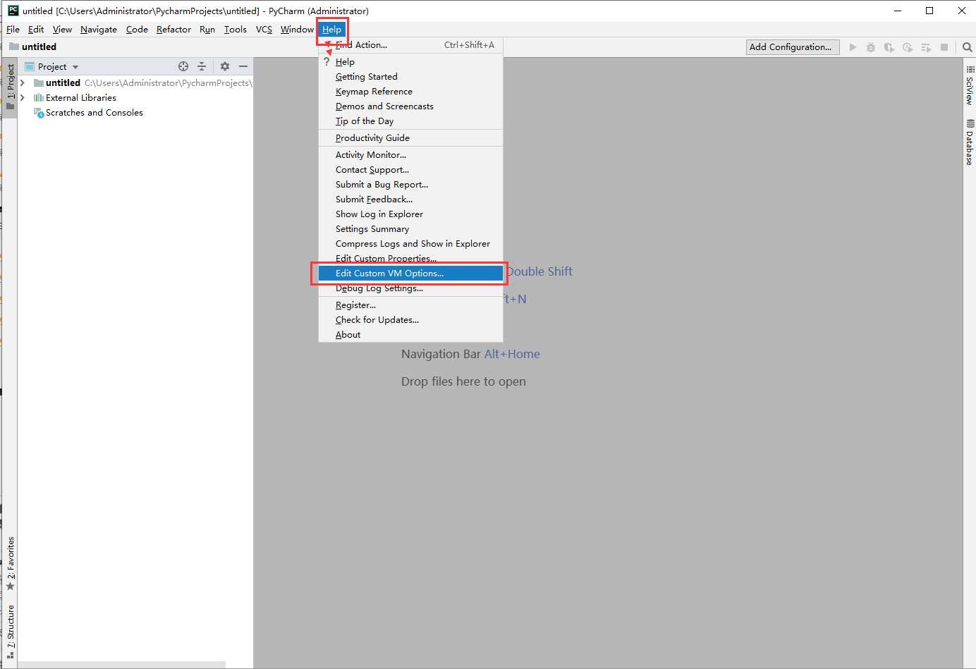Screen dimensions: 976x669
Task: Click the Profile run icon
Action: [x=908, y=47]
